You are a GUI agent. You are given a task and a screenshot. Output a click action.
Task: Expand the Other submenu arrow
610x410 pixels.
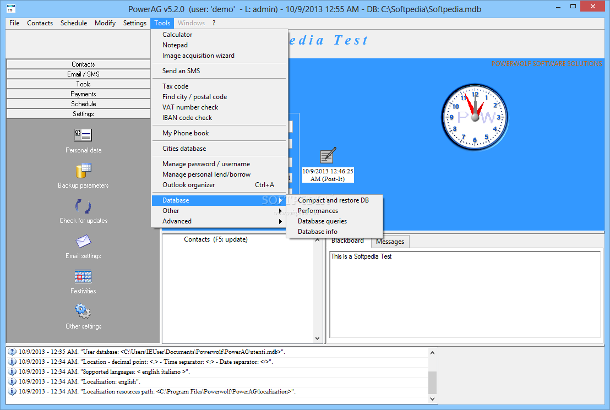[x=280, y=211]
